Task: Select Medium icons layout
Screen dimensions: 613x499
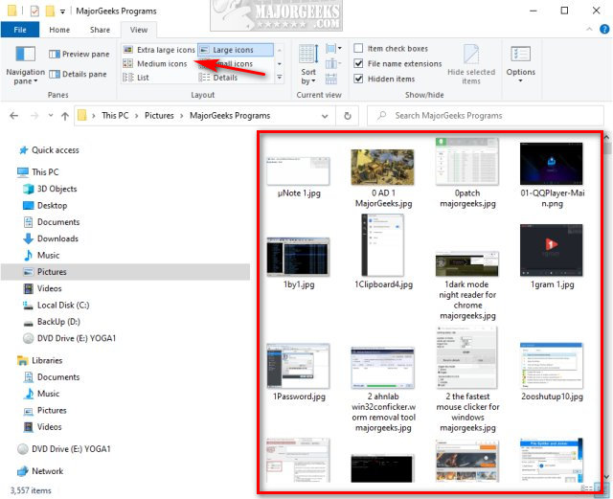Action: (155, 64)
